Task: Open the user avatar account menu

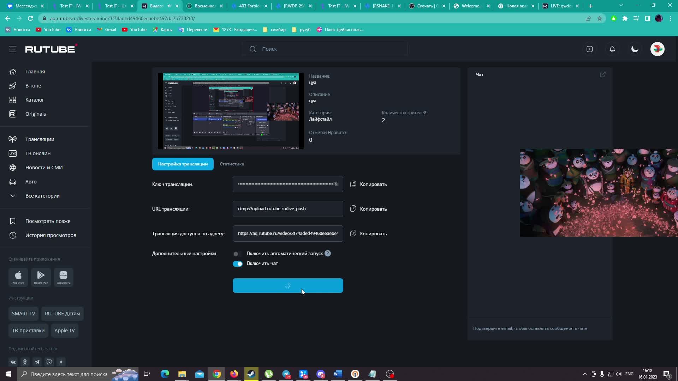Action: [657, 49]
